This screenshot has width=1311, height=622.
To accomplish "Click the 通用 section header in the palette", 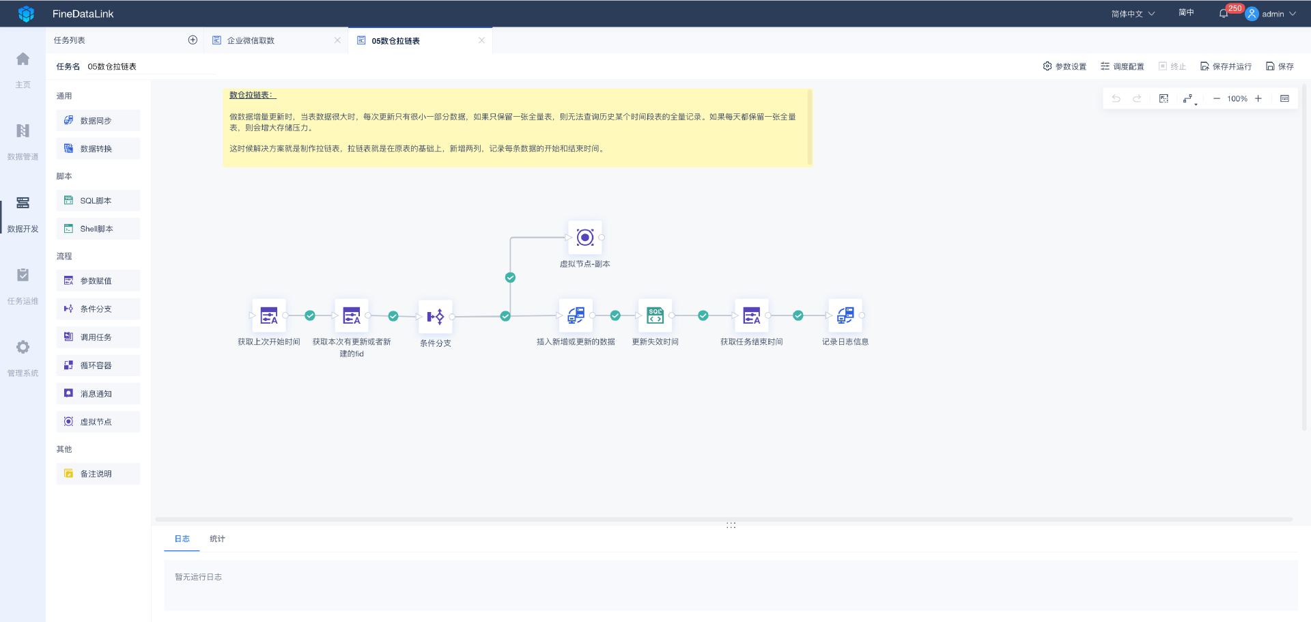I will coord(64,96).
